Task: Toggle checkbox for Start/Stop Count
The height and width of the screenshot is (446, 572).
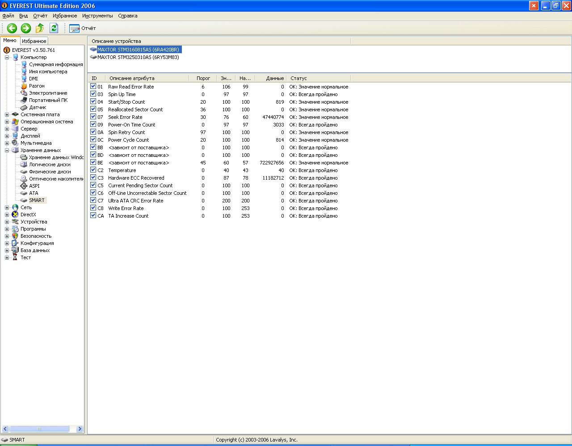Action: 93,101
